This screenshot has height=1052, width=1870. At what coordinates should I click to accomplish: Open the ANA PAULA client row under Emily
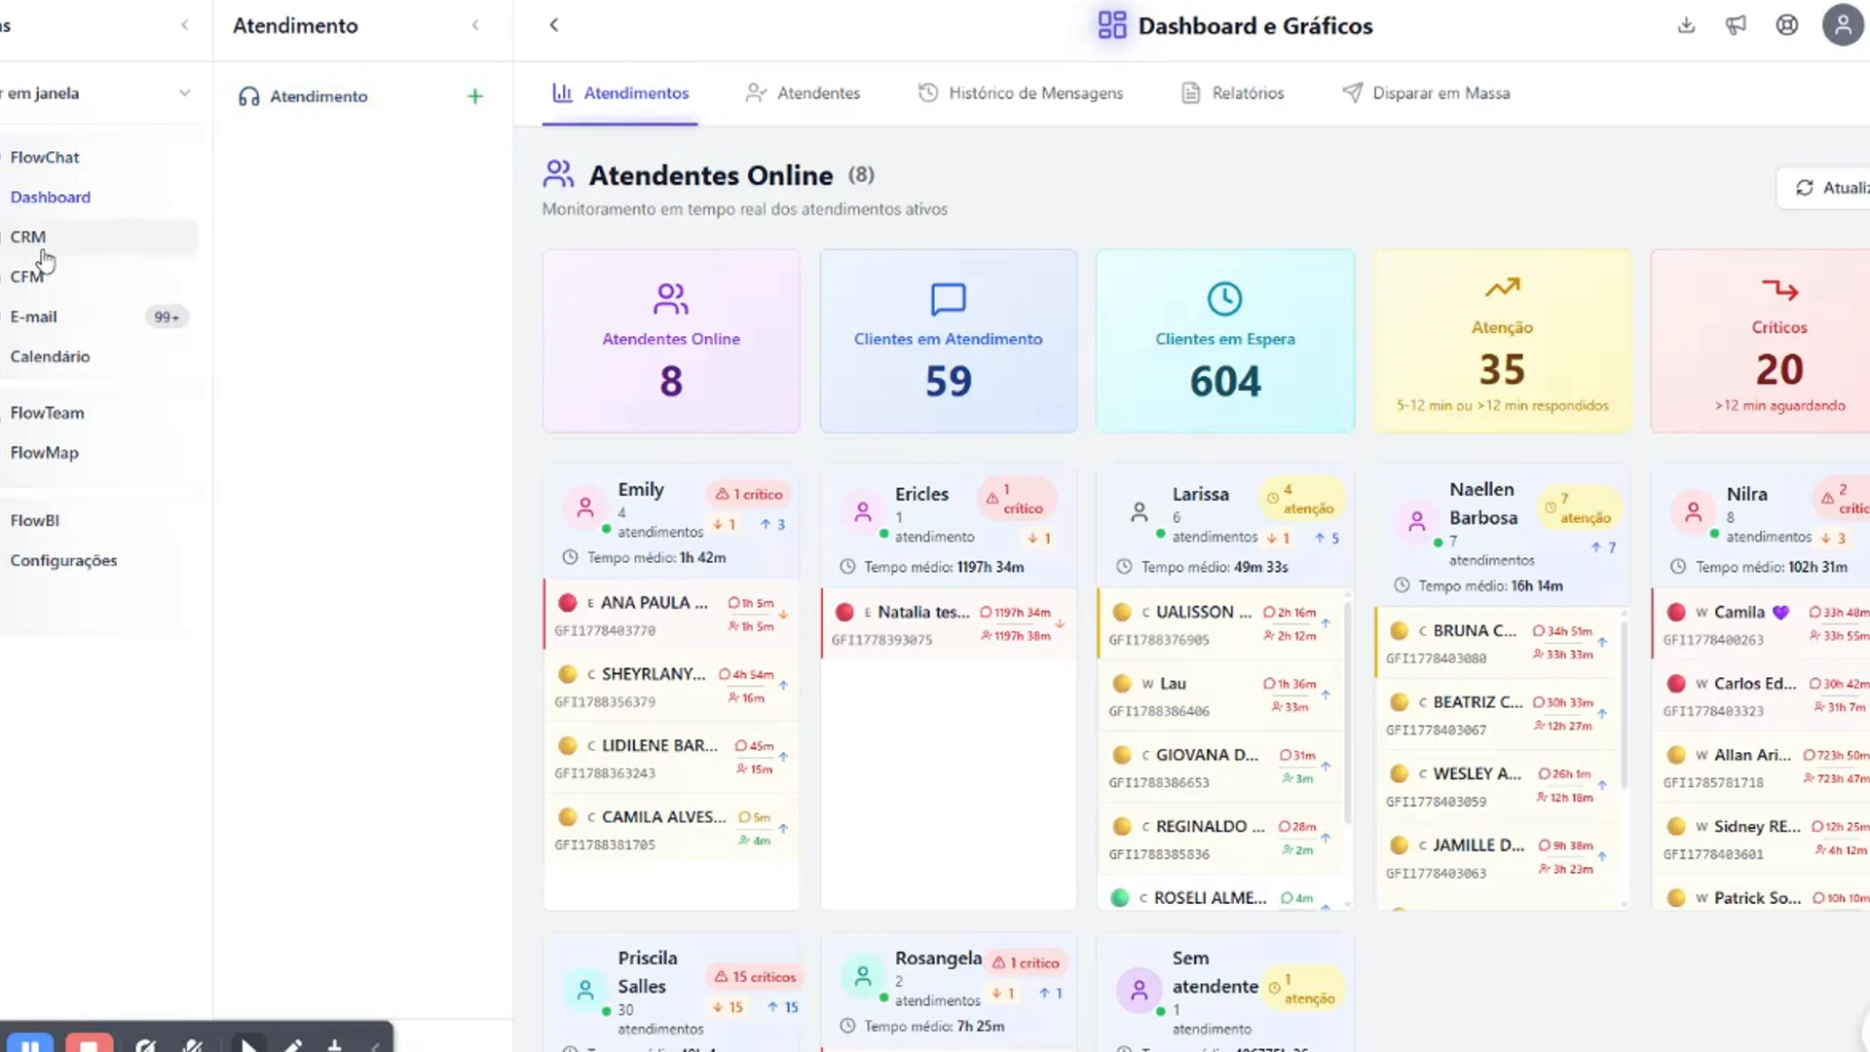coord(671,615)
